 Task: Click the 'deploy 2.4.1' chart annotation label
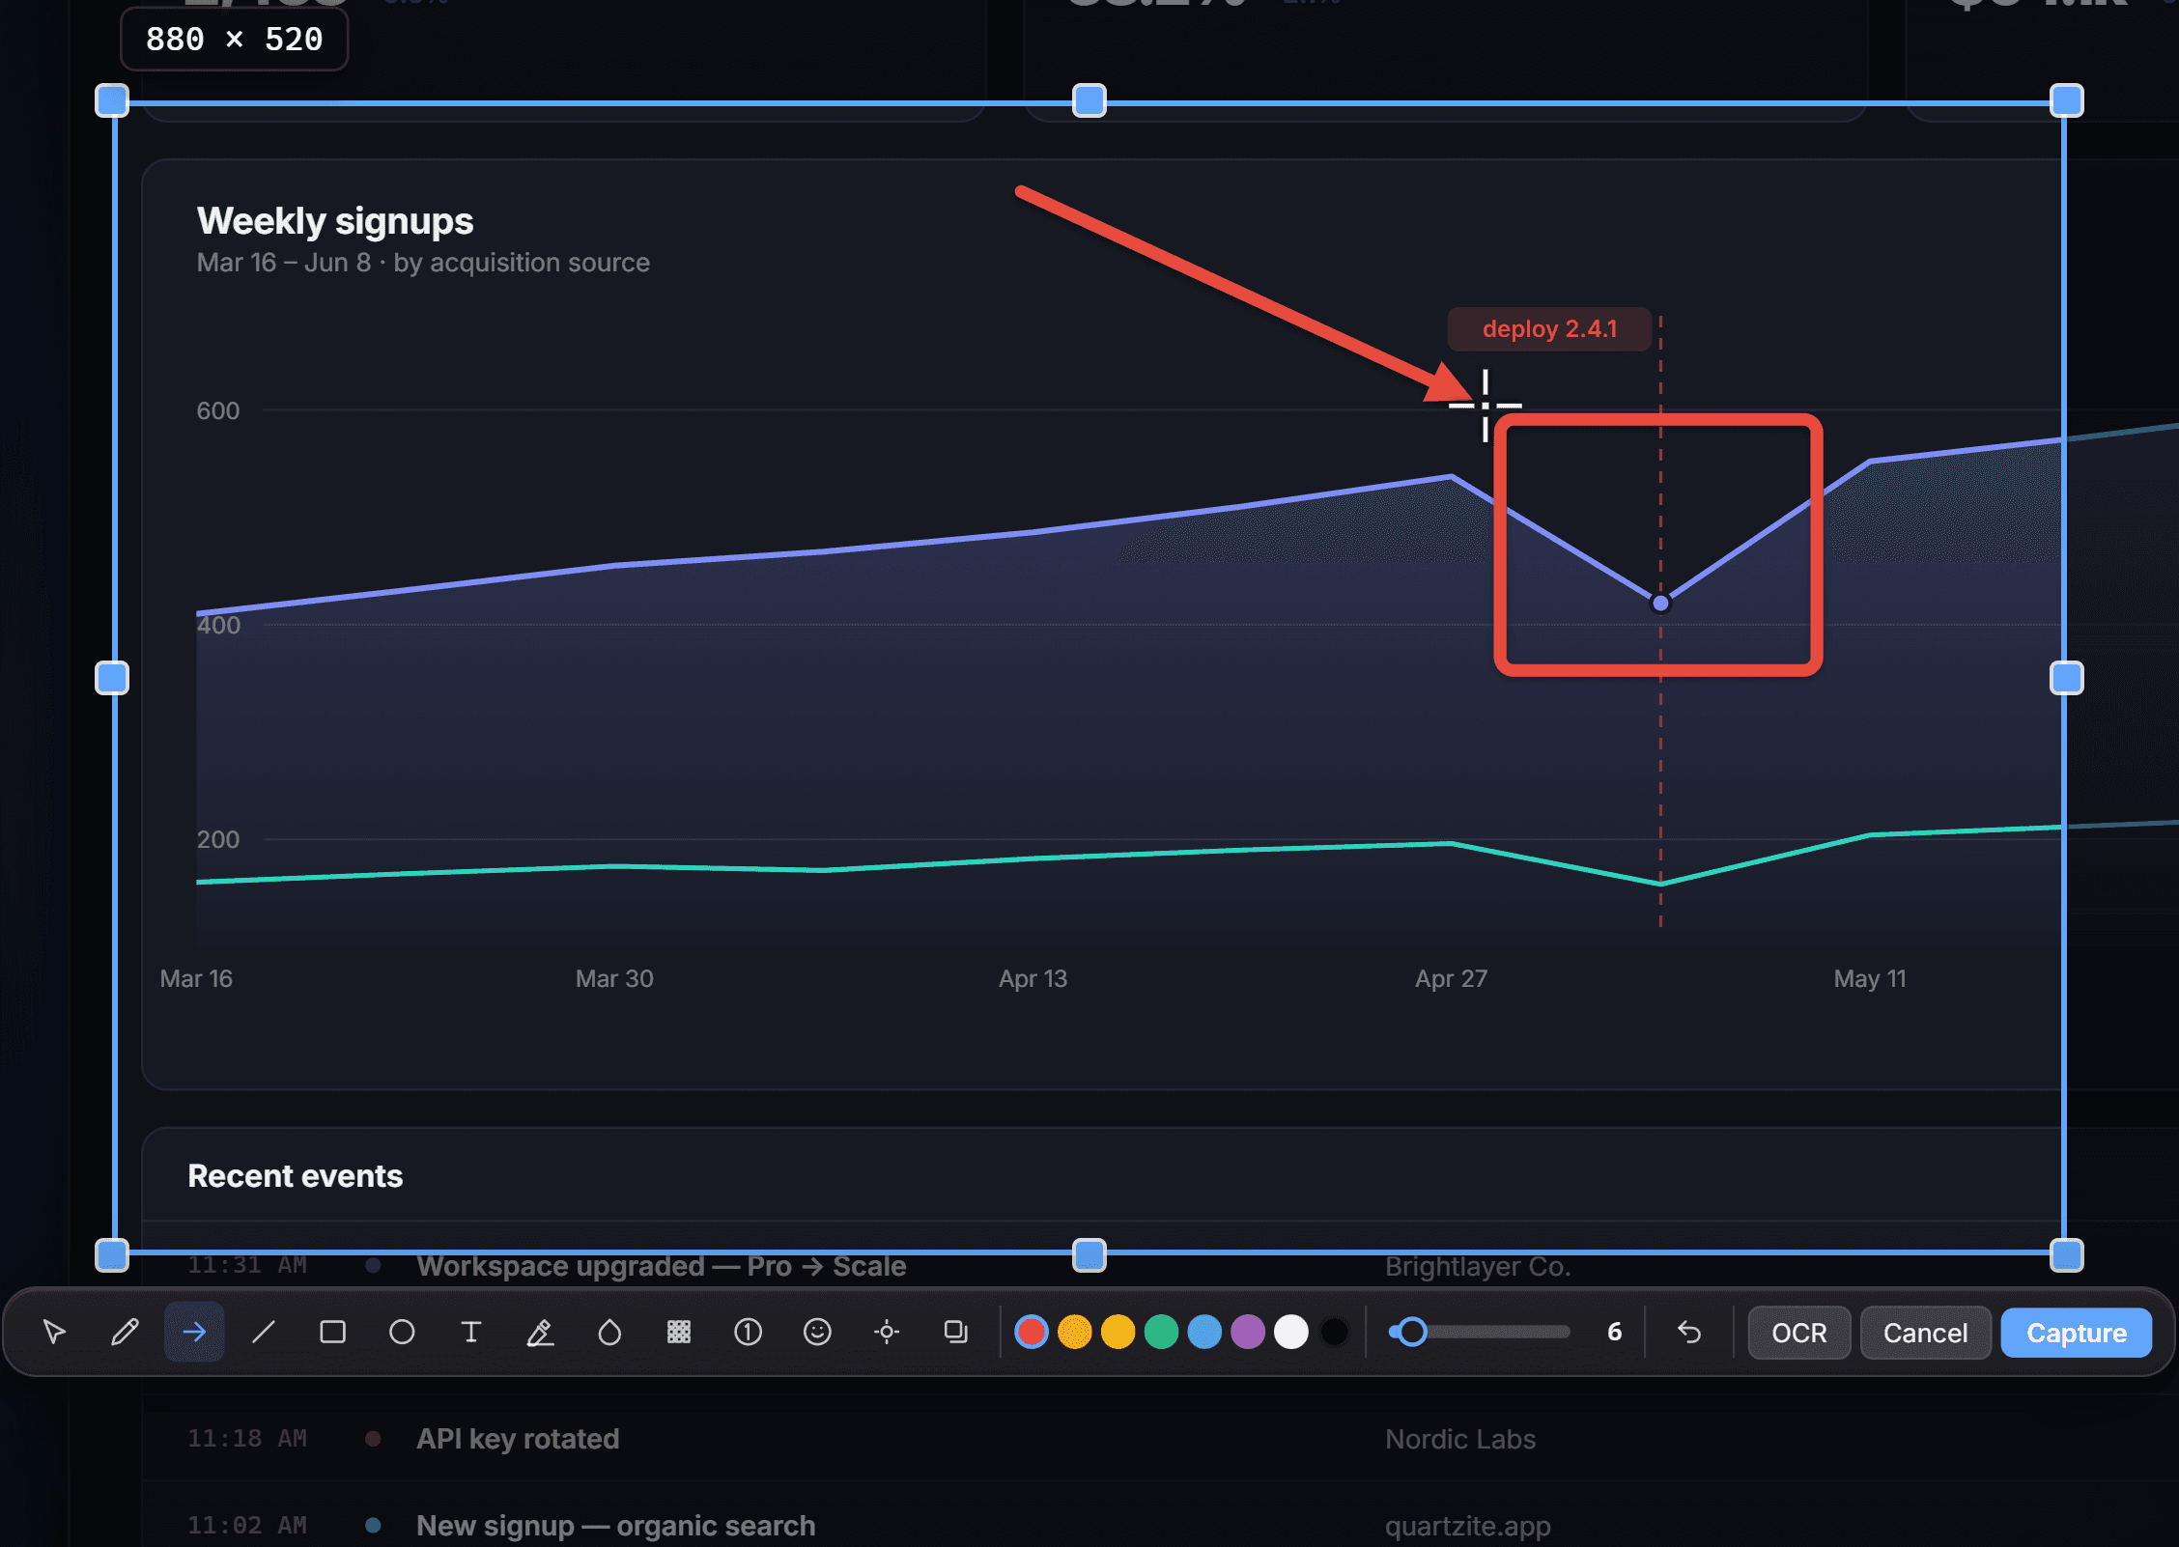[1549, 329]
